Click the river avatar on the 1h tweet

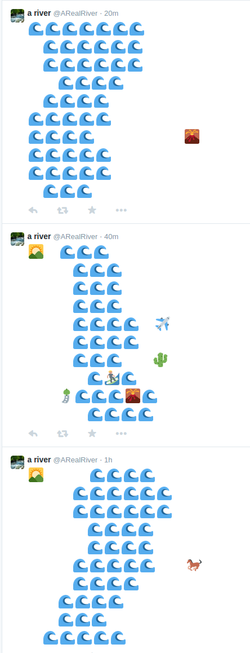coord(17,462)
